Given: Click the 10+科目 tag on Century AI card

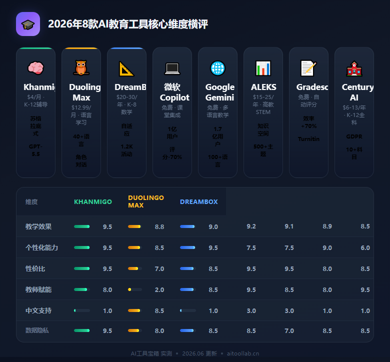Looking at the screenshot, I should coord(354,153).
